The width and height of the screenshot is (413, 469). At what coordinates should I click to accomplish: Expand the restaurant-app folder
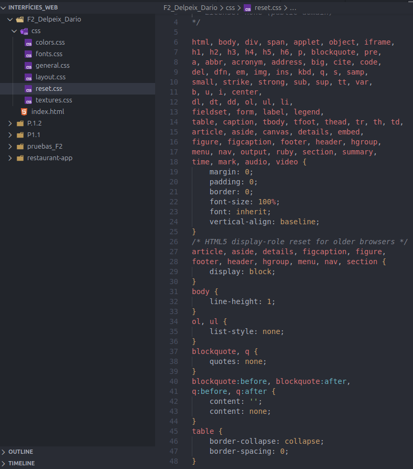10,158
